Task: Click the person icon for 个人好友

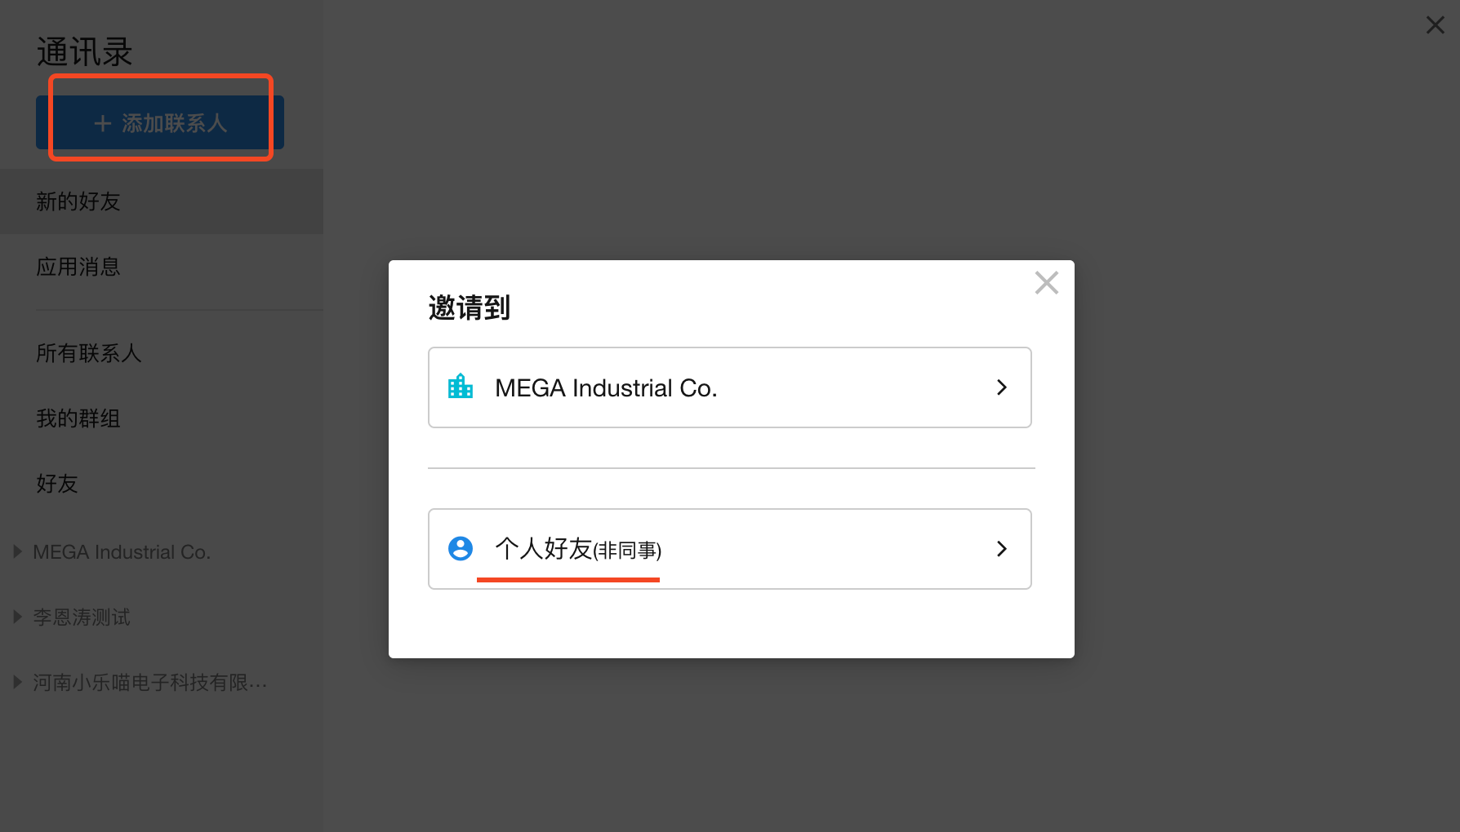Action: (461, 548)
